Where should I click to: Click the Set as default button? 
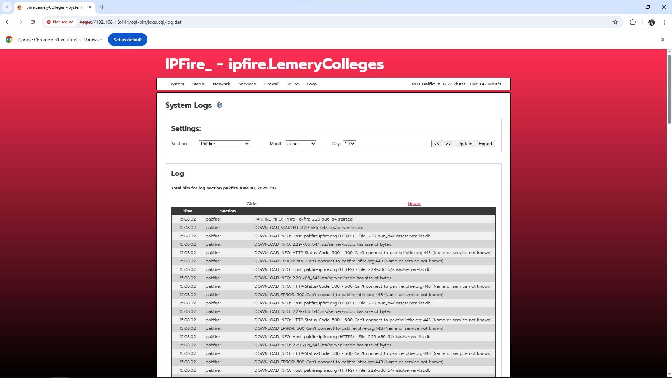128,40
